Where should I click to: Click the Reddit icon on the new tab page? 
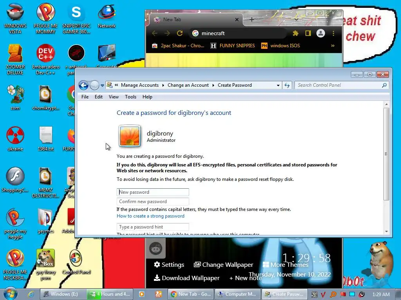coord(156,248)
